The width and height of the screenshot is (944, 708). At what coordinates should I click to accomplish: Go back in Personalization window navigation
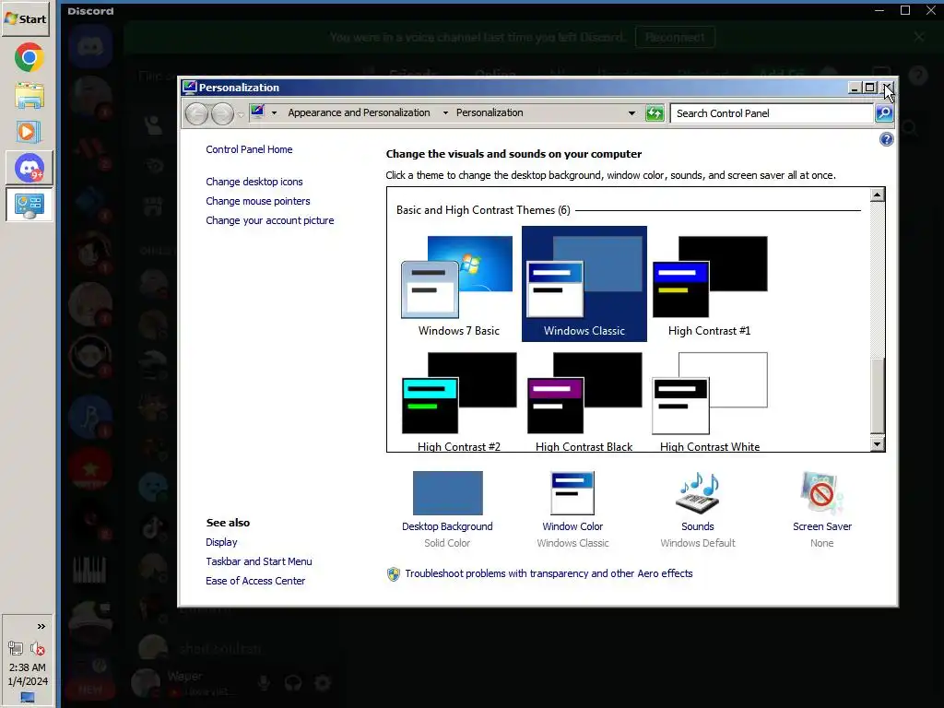197,113
